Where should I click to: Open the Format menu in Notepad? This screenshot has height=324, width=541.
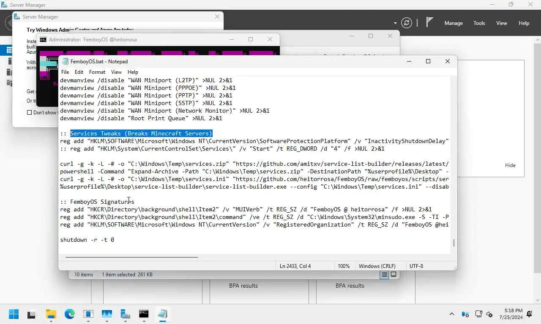[97, 72]
